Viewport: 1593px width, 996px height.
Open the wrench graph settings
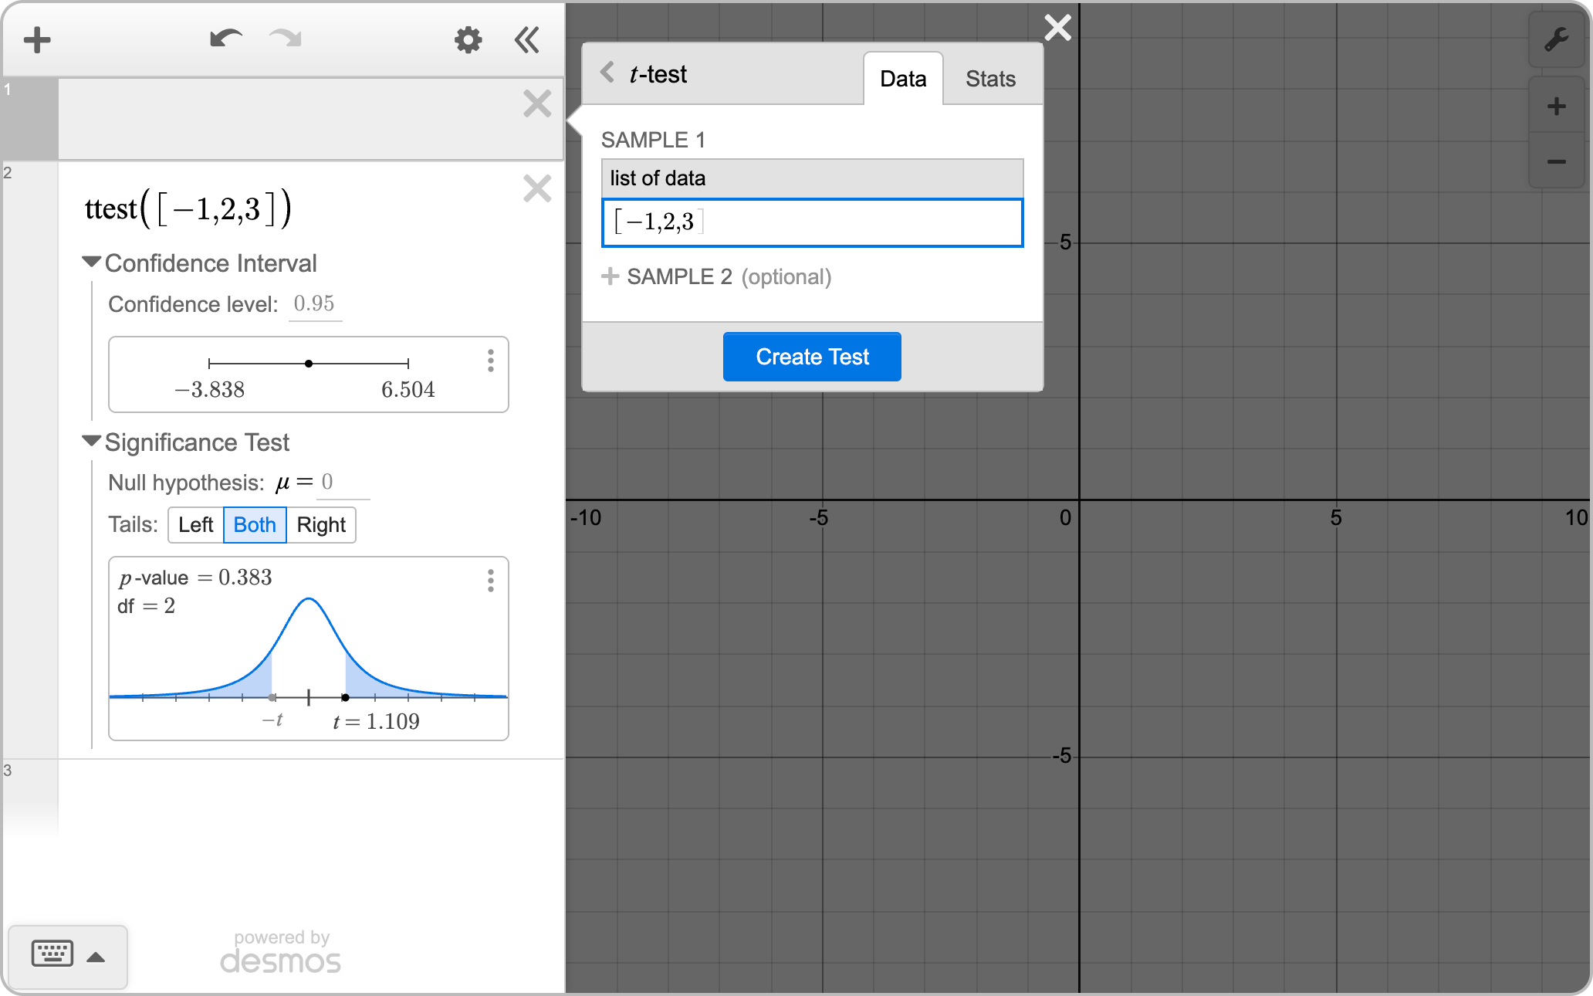pos(1557,39)
